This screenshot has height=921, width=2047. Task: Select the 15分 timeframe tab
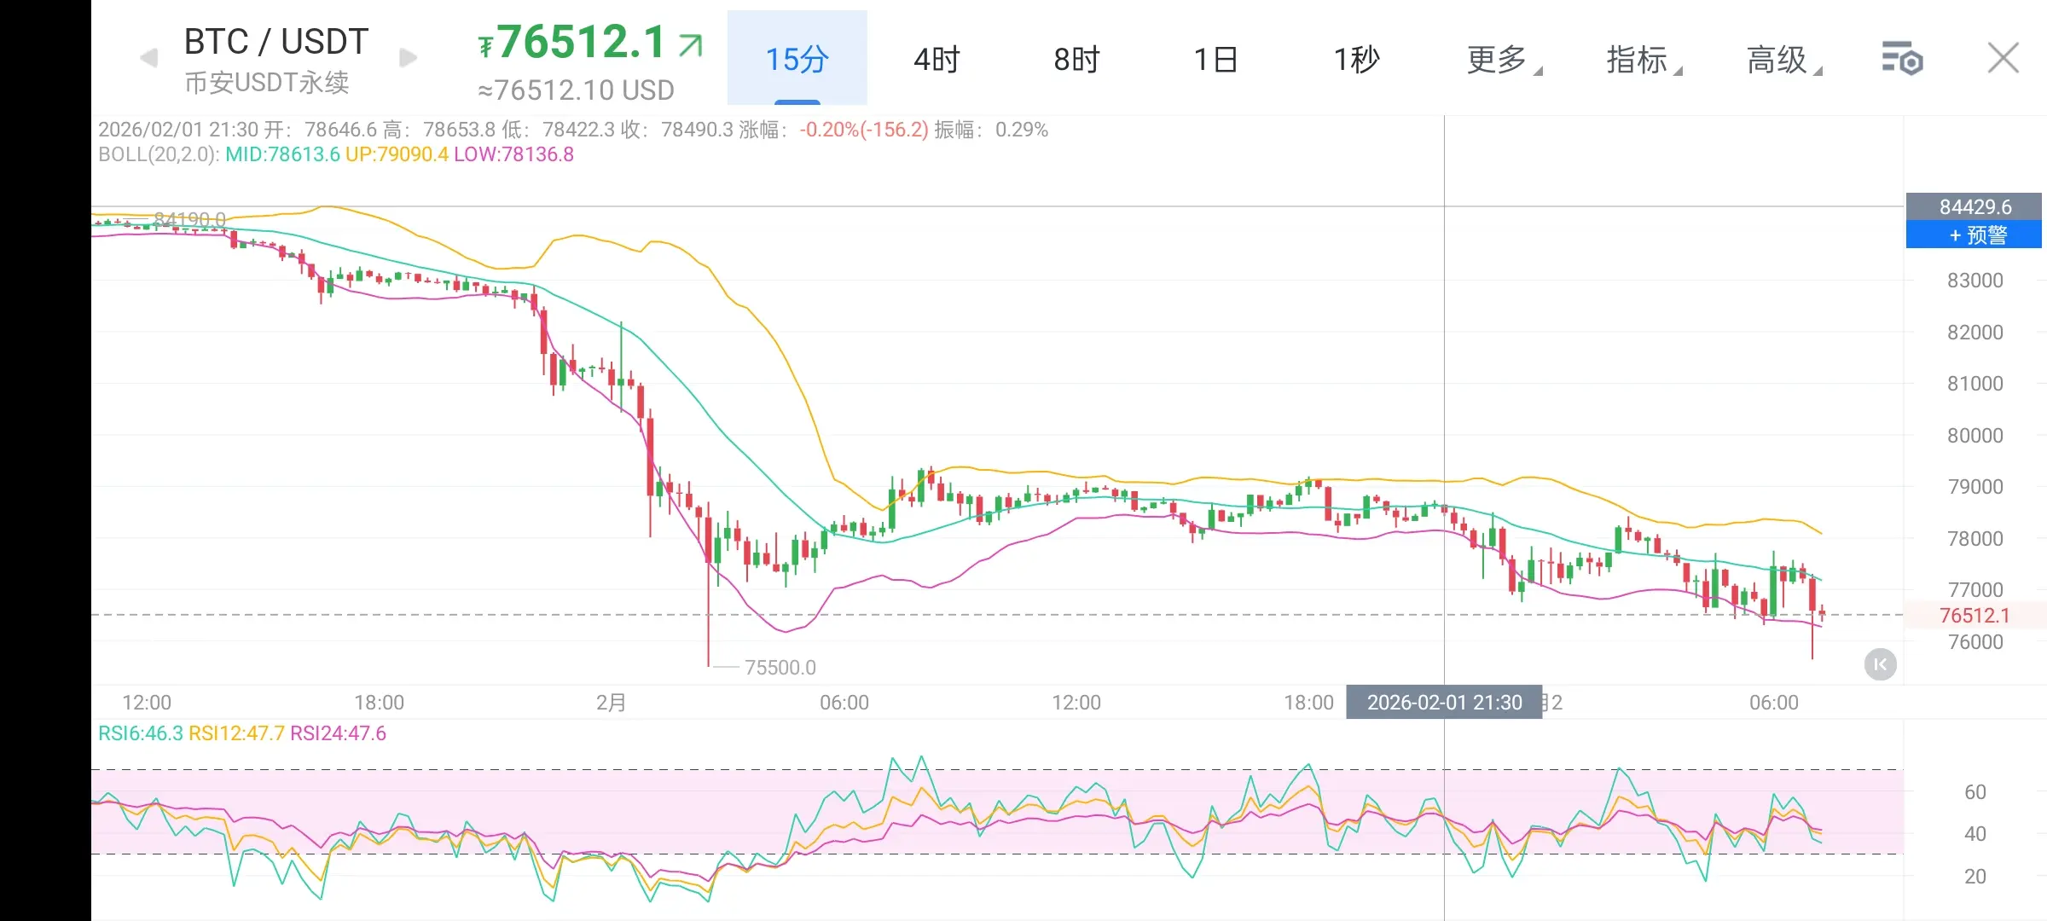pos(797,59)
